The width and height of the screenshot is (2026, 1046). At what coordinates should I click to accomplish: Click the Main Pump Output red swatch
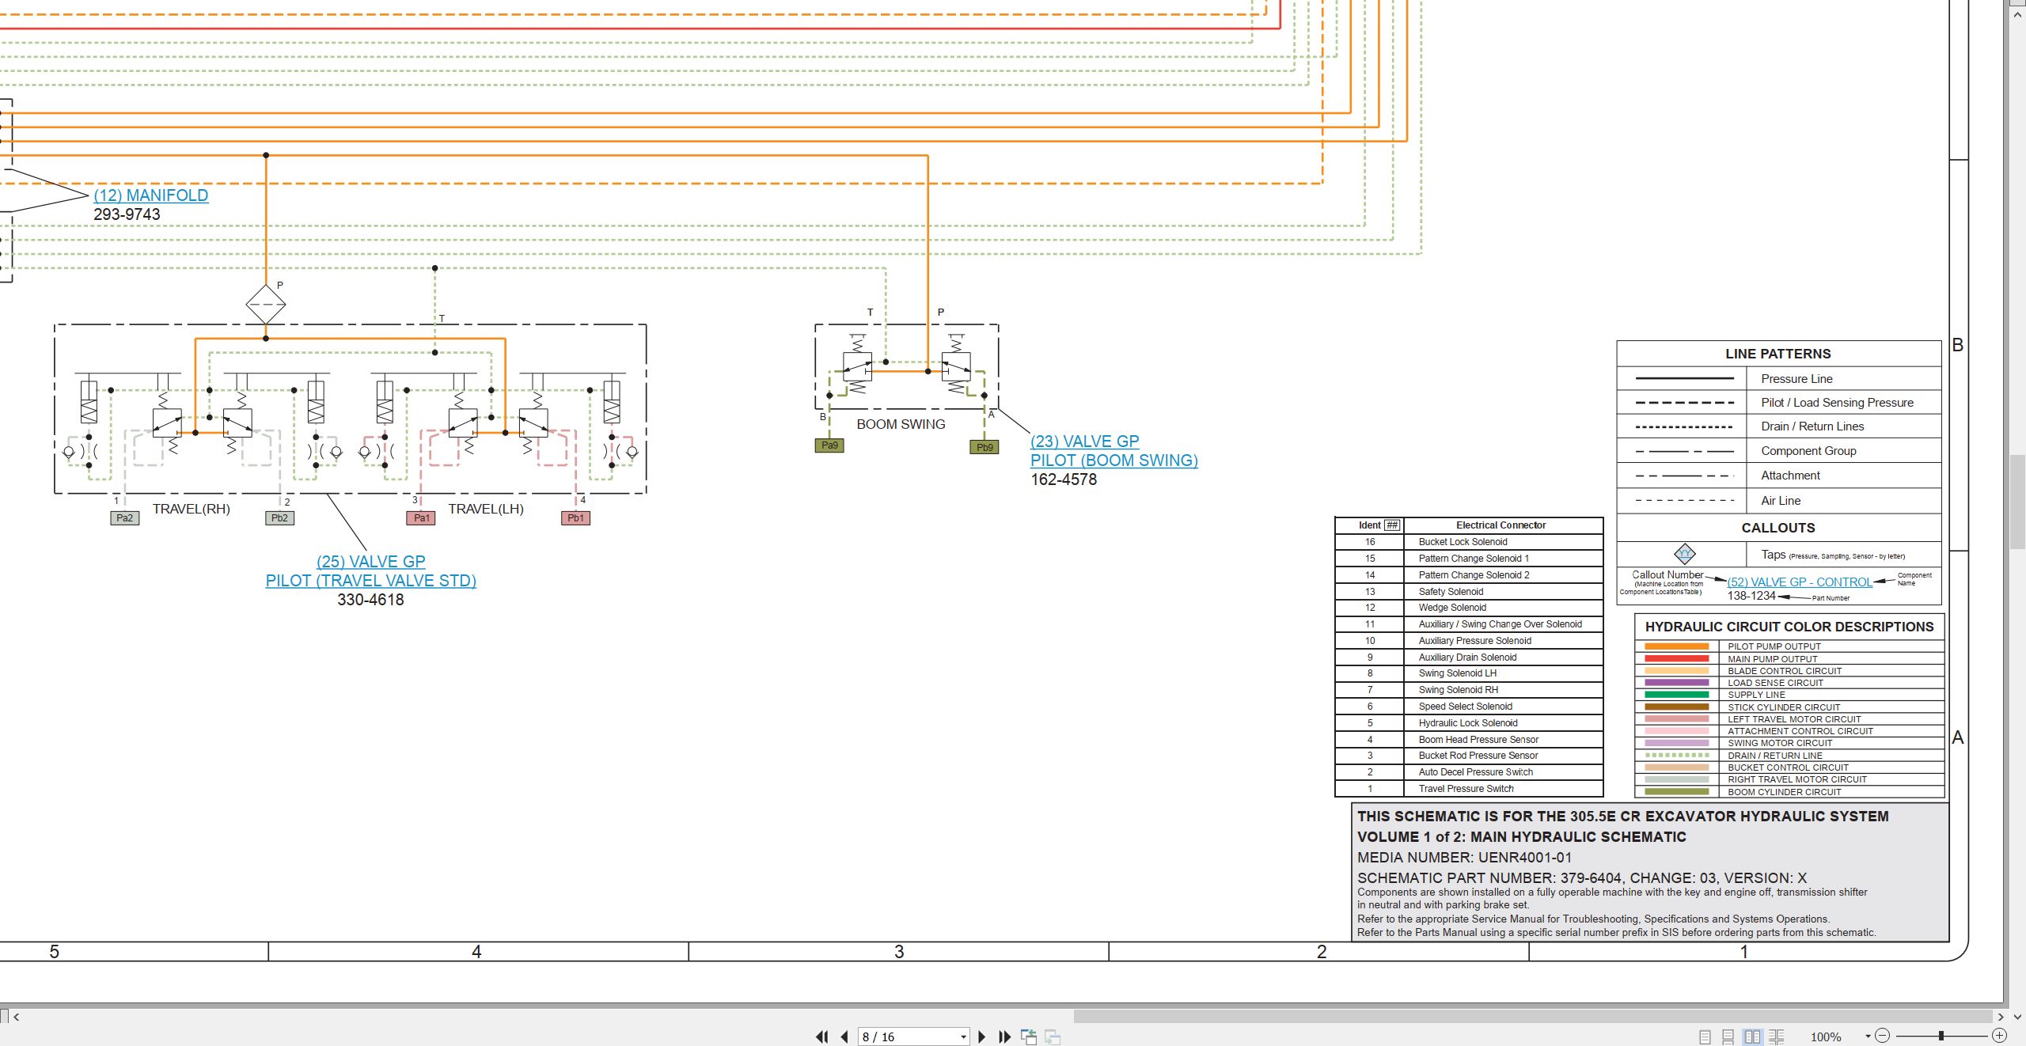(x=1677, y=658)
